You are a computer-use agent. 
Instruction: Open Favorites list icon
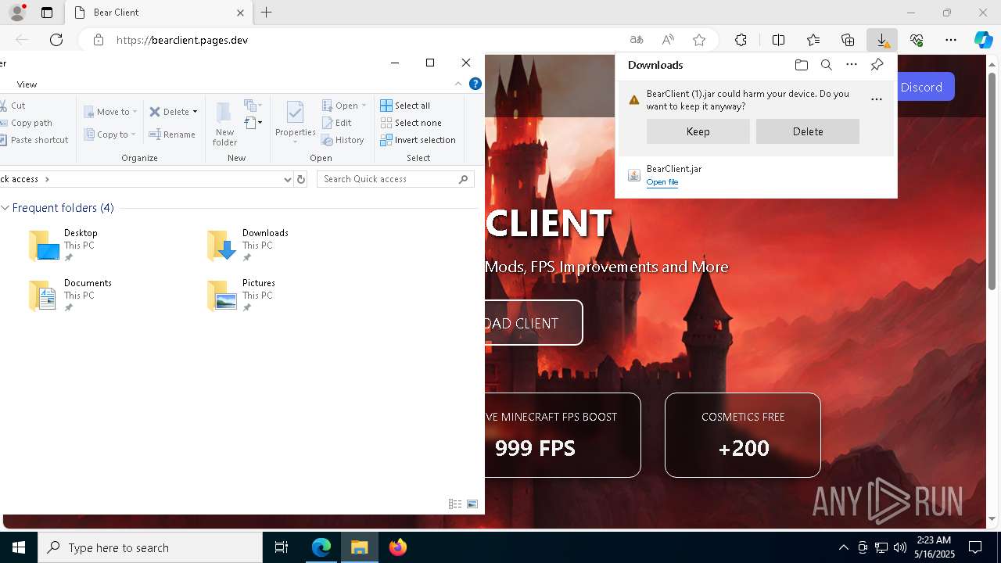813,40
